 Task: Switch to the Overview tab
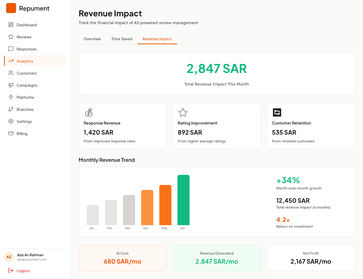coord(92,39)
